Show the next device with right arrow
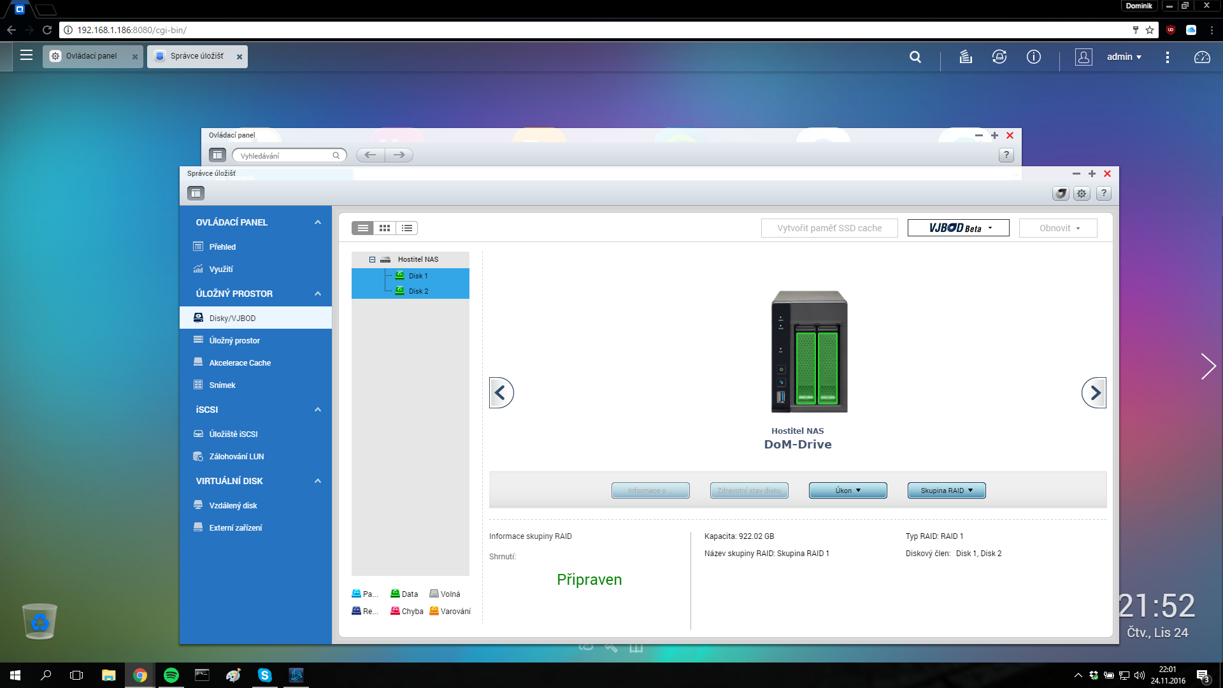 1094,393
